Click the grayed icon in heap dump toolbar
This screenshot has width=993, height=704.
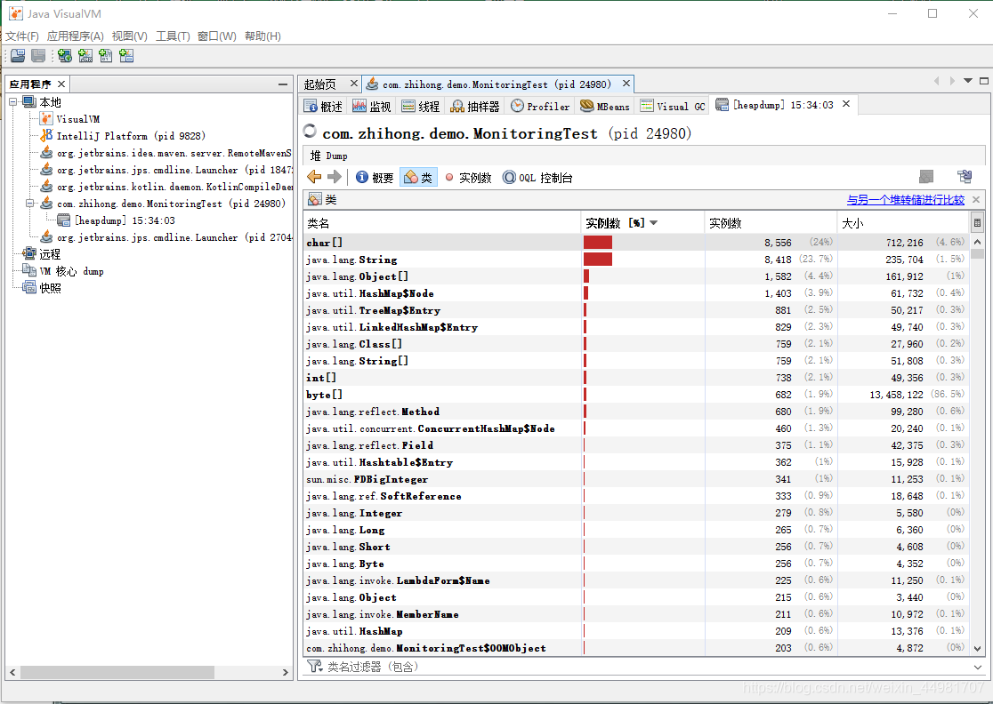pyautogui.click(x=926, y=177)
